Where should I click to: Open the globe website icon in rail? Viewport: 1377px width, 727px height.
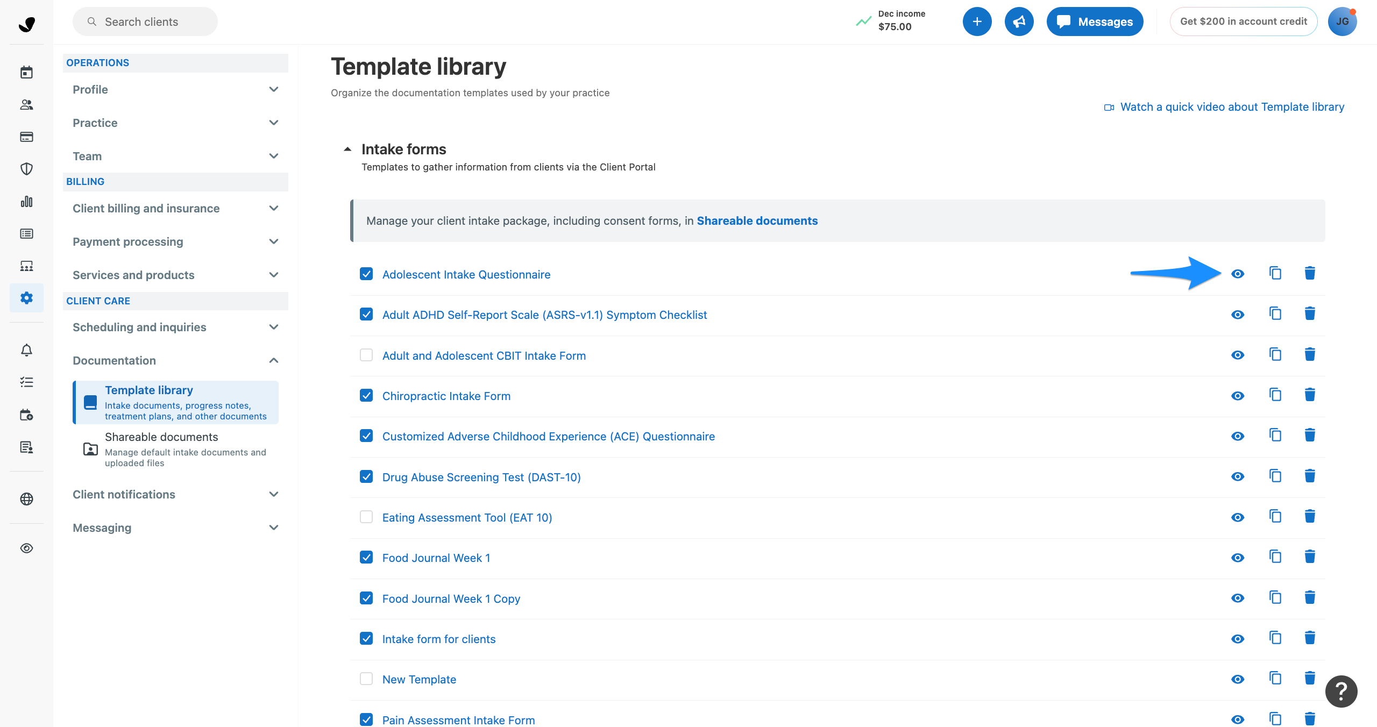[26, 499]
